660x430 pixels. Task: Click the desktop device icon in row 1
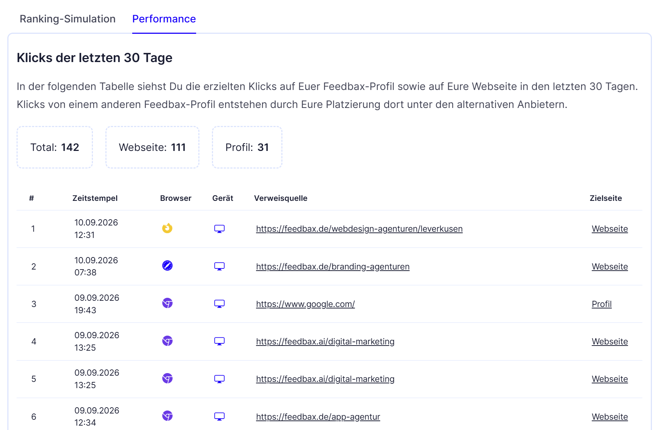(219, 229)
